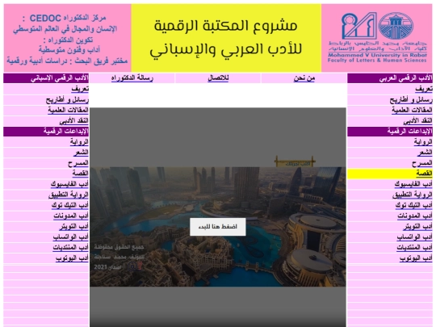The height and width of the screenshot is (327, 436).
Task: Open أدب اليوتوب in the Arabic literature column
Action: pos(416,258)
